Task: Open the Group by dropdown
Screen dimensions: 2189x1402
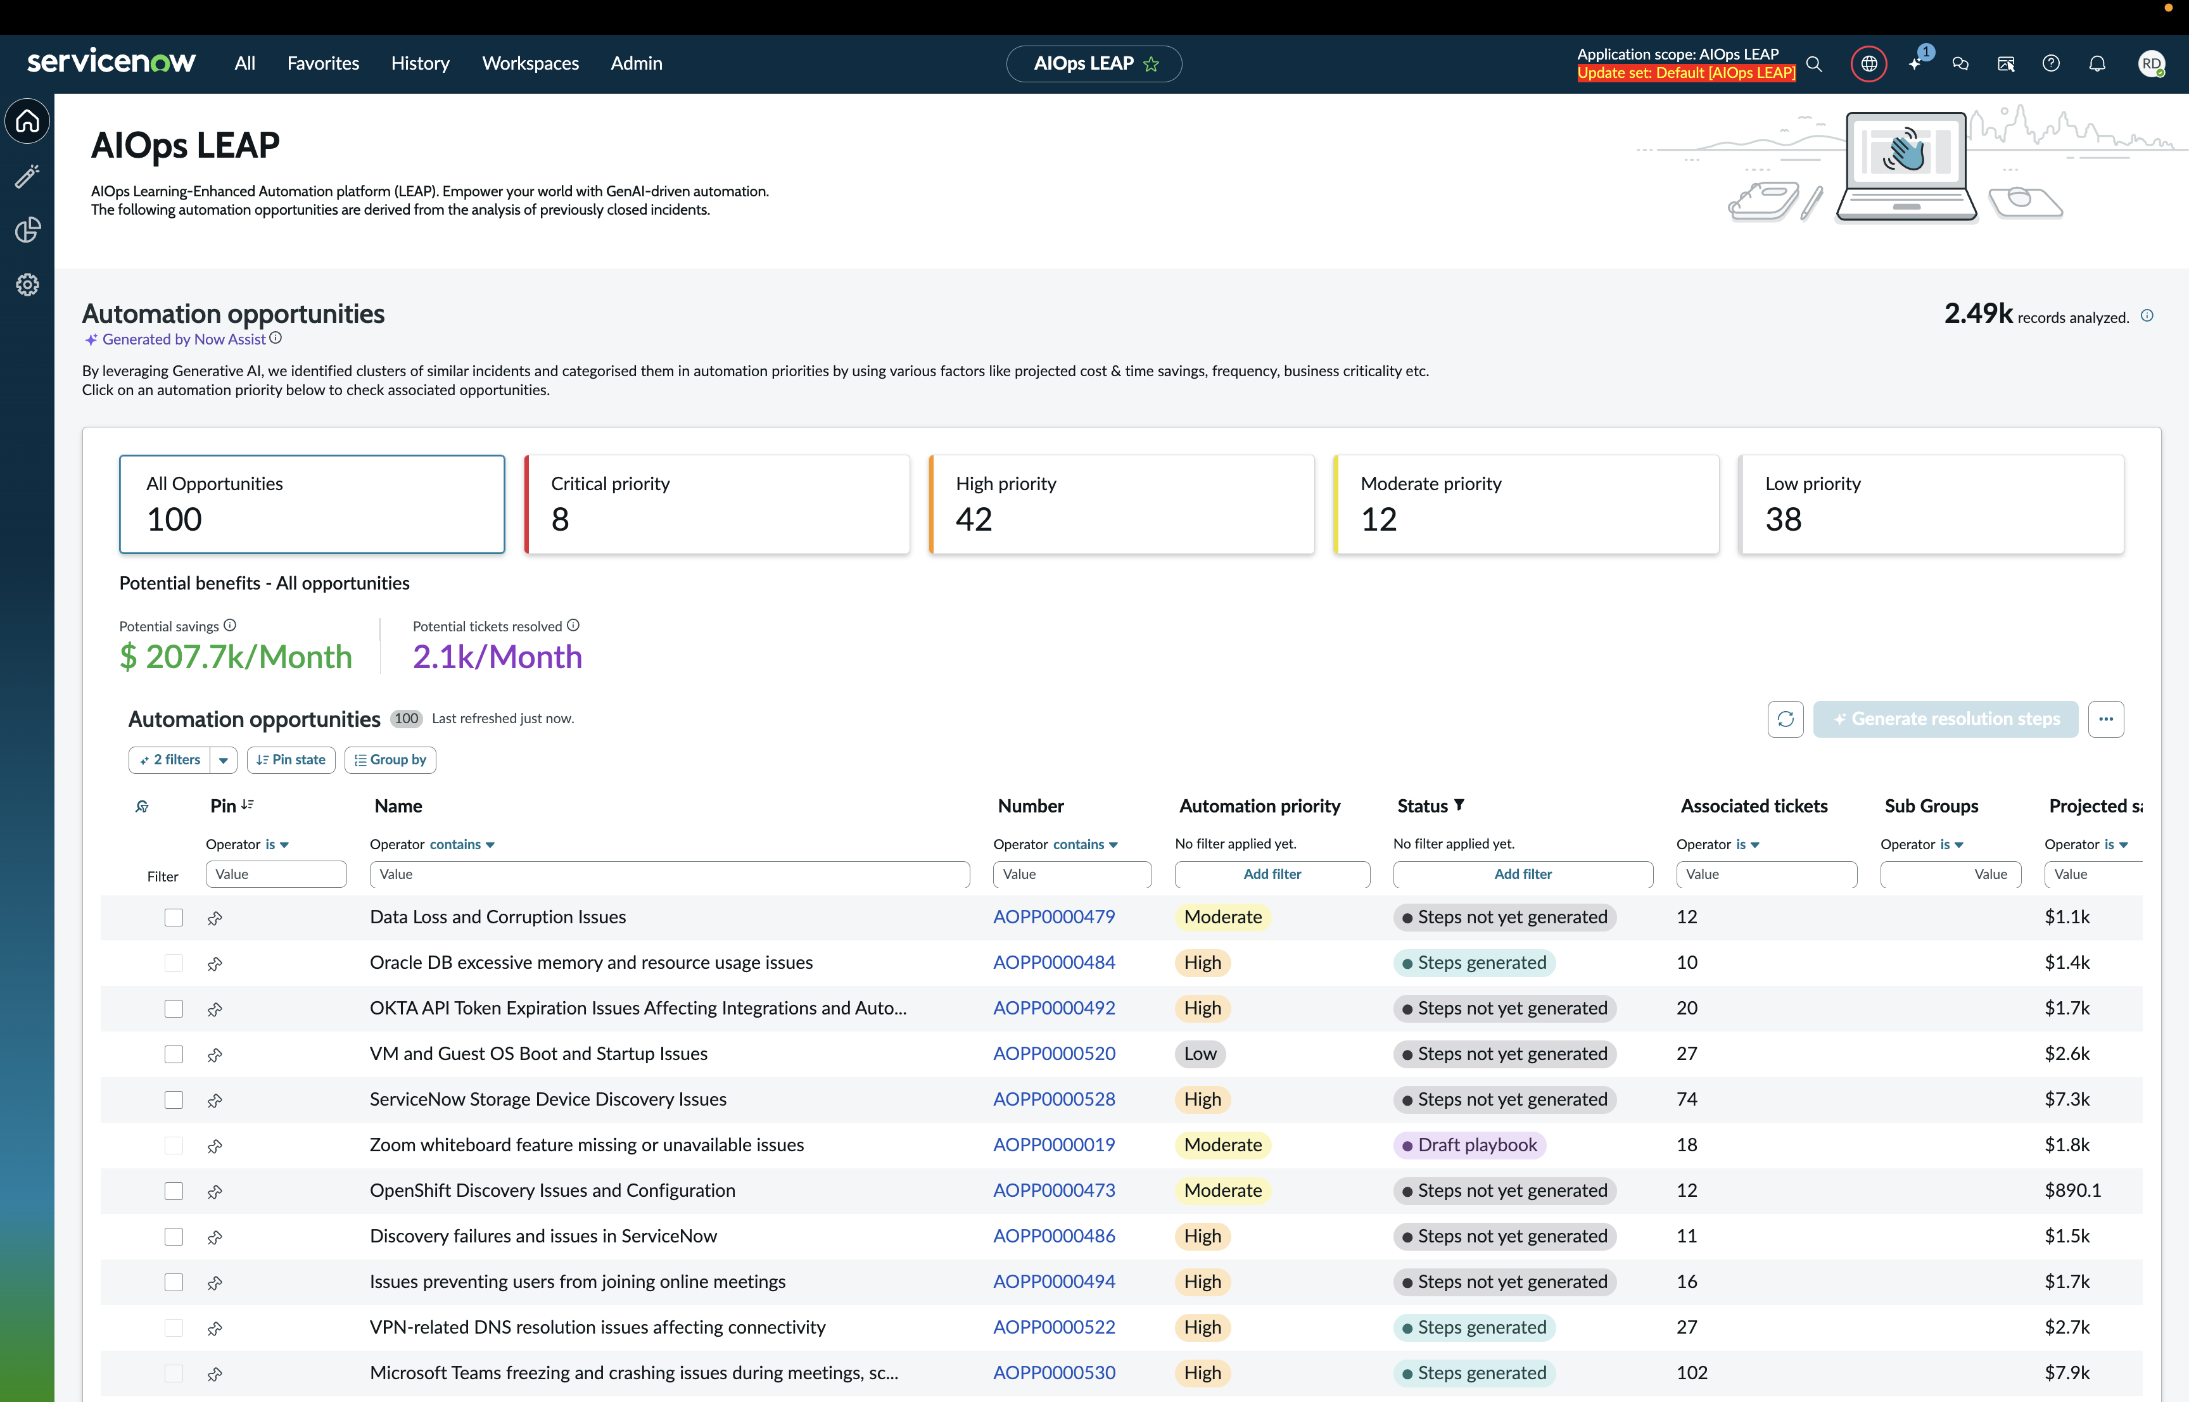Action: pos(391,760)
